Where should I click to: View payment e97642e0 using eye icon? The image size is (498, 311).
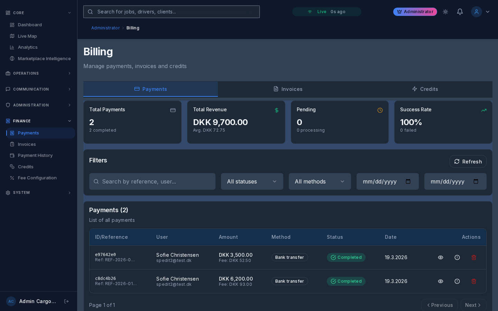coord(441,257)
